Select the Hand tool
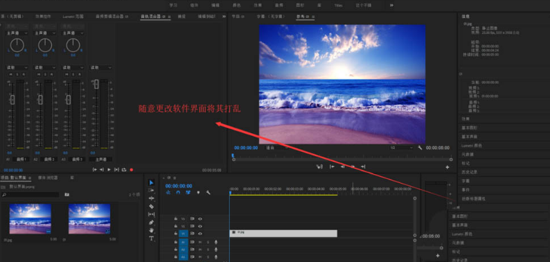The width and height of the screenshot is (550, 262). pos(151,230)
